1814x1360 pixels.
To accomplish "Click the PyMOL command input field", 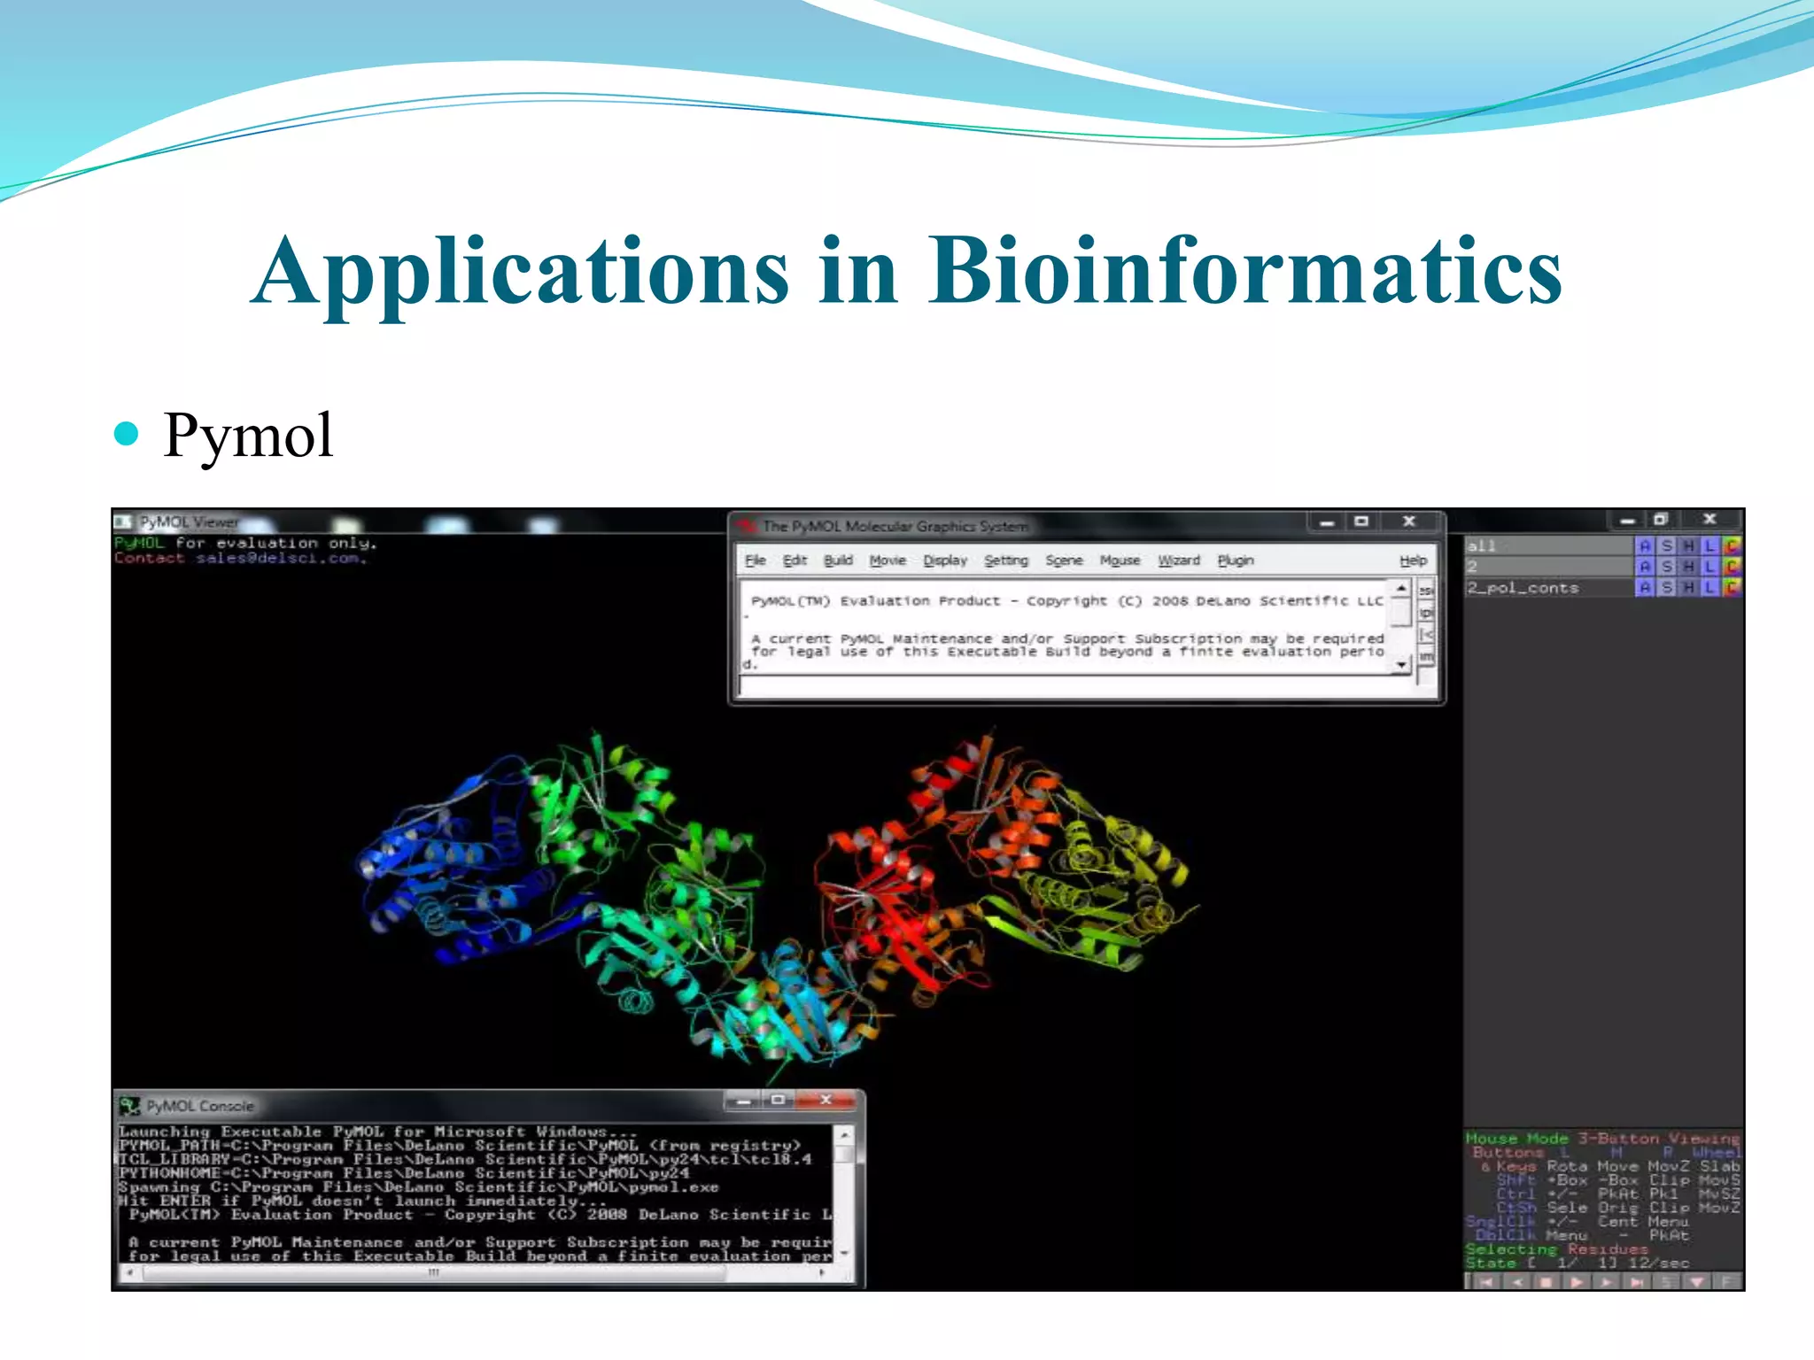I will click(1074, 687).
